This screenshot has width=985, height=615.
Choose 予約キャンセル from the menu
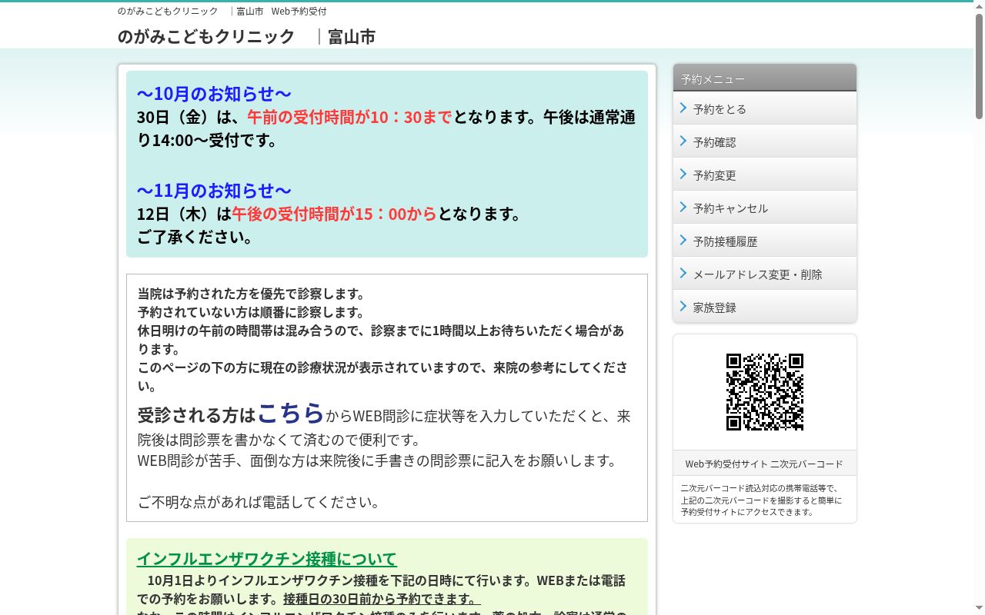click(765, 208)
